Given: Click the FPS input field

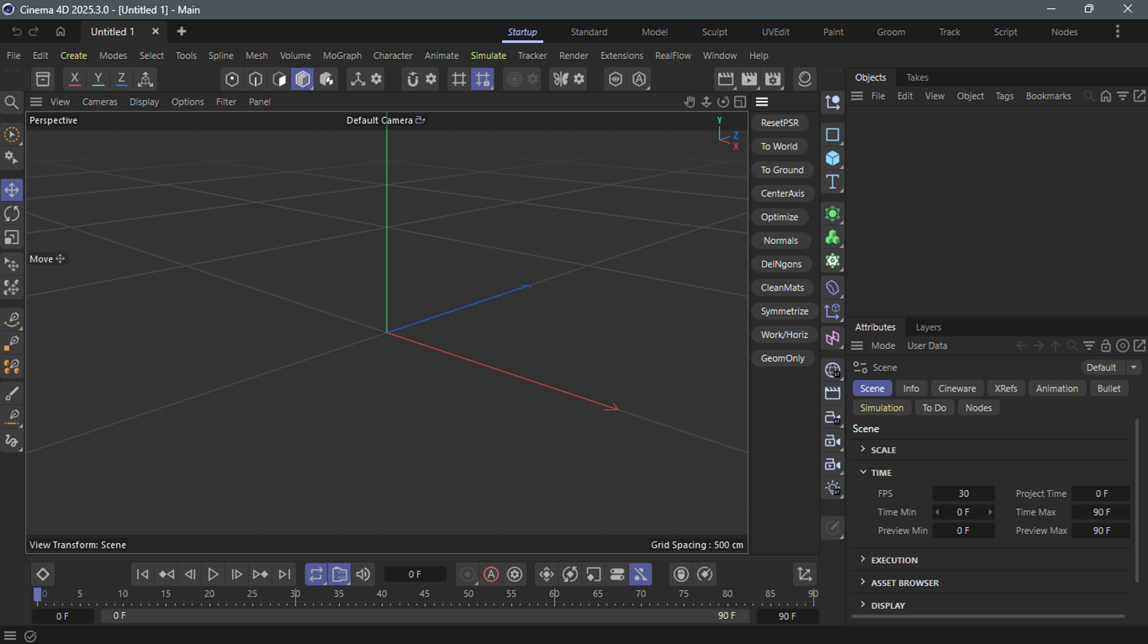Looking at the screenshot, I should point(963,494).
